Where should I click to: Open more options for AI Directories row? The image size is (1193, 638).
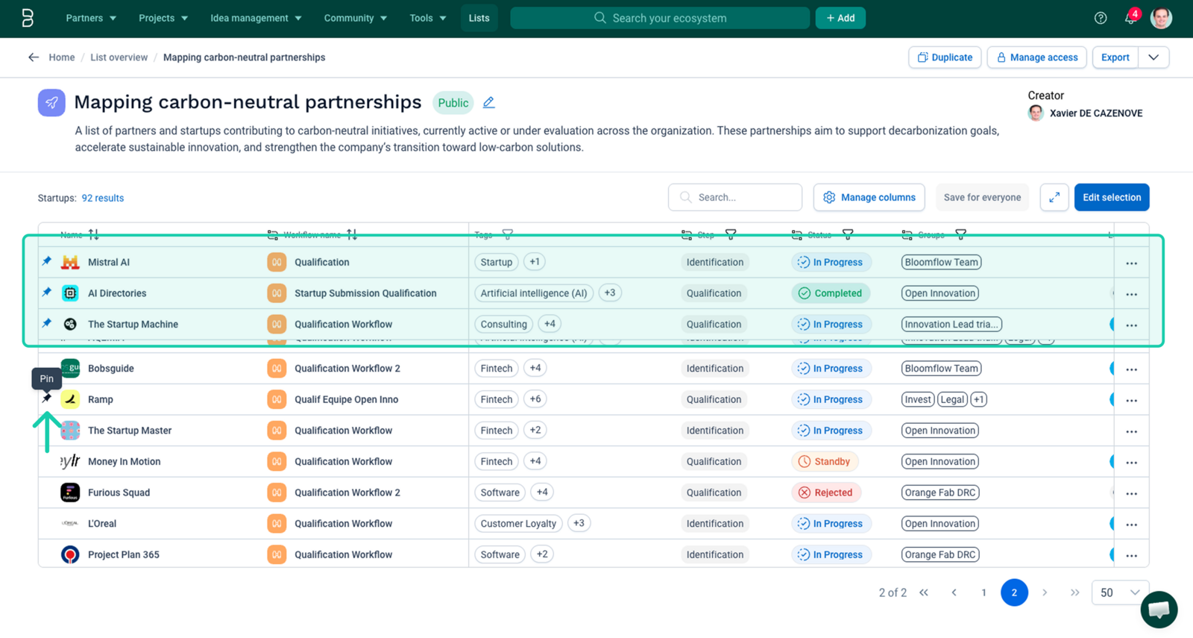click(1132, 294)
